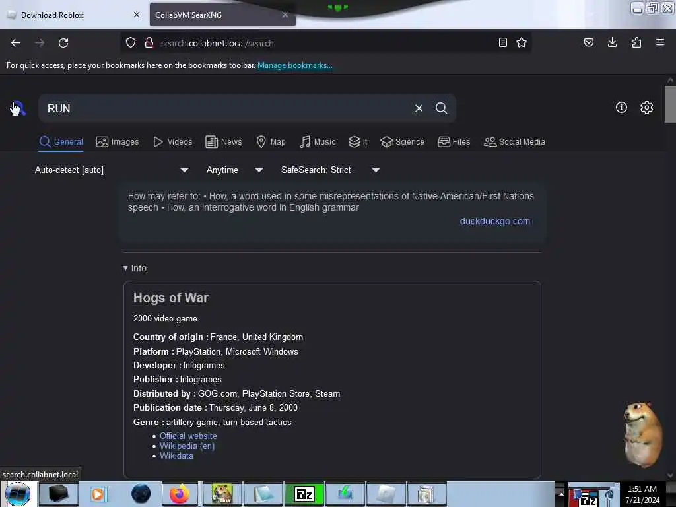Open SearXNG preferences gear
676x507 pixels.
(x=647, y=108)
